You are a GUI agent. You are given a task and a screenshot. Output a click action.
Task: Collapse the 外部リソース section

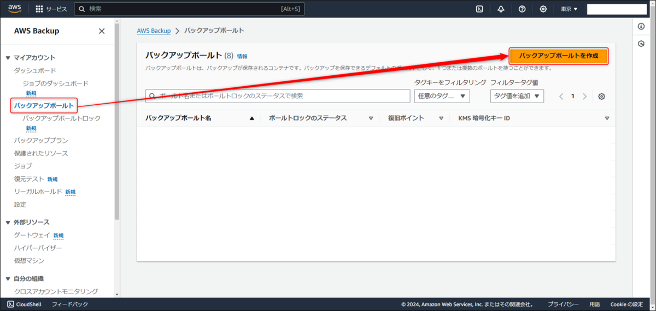[8, 223]
